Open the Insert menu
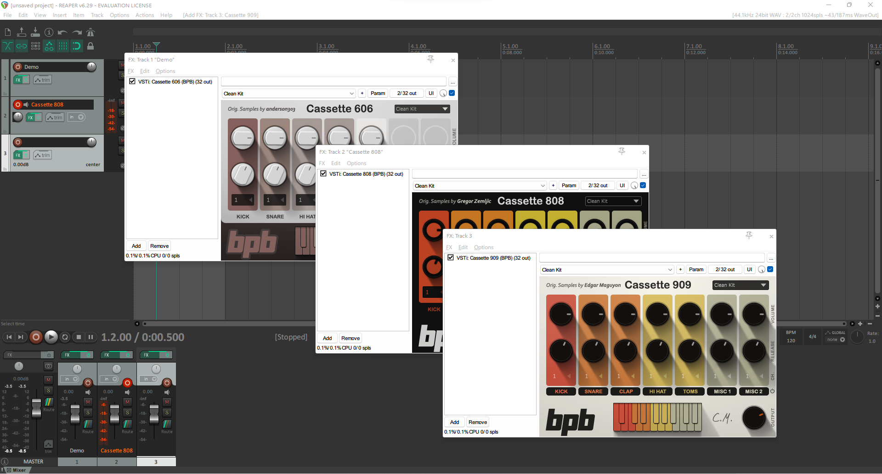 [x=60, y=15]
